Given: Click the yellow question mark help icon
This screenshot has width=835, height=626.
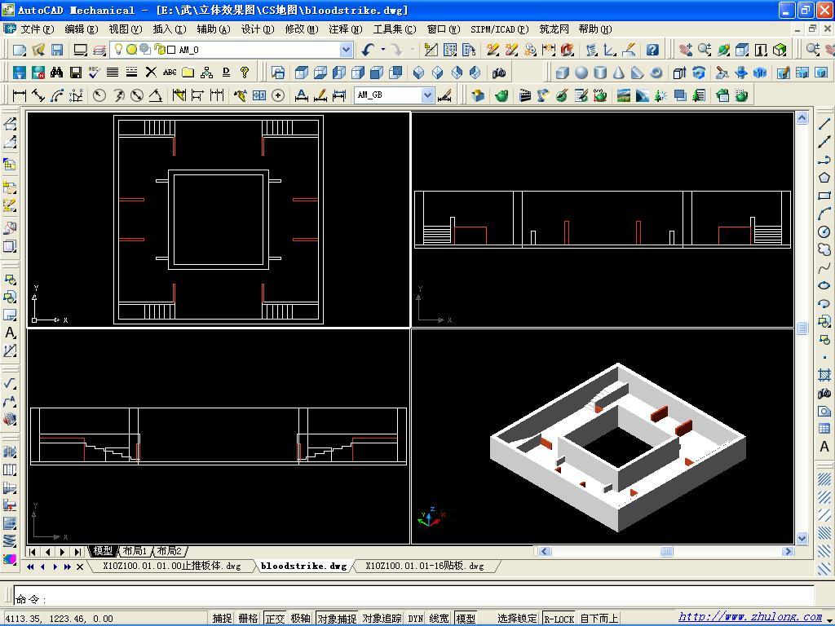Looking at the screenshot, I should (x=245, y=73).
